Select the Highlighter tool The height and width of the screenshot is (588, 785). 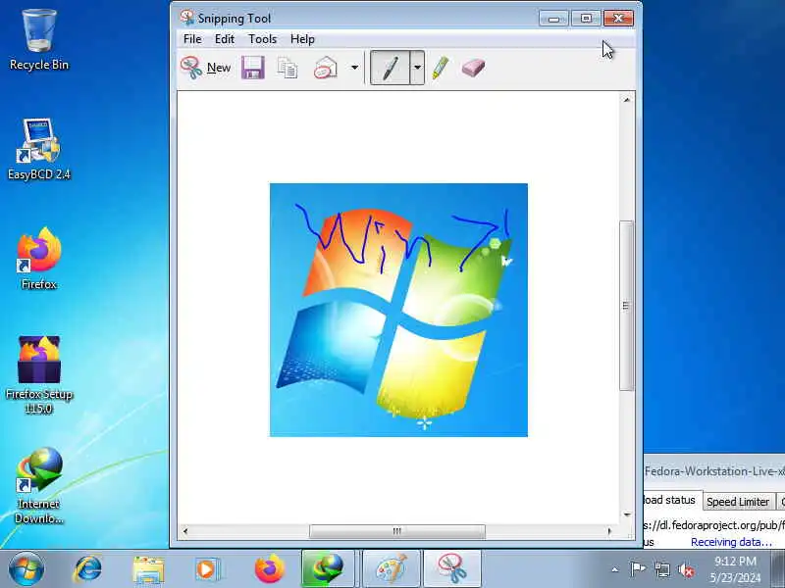point(441,68)
